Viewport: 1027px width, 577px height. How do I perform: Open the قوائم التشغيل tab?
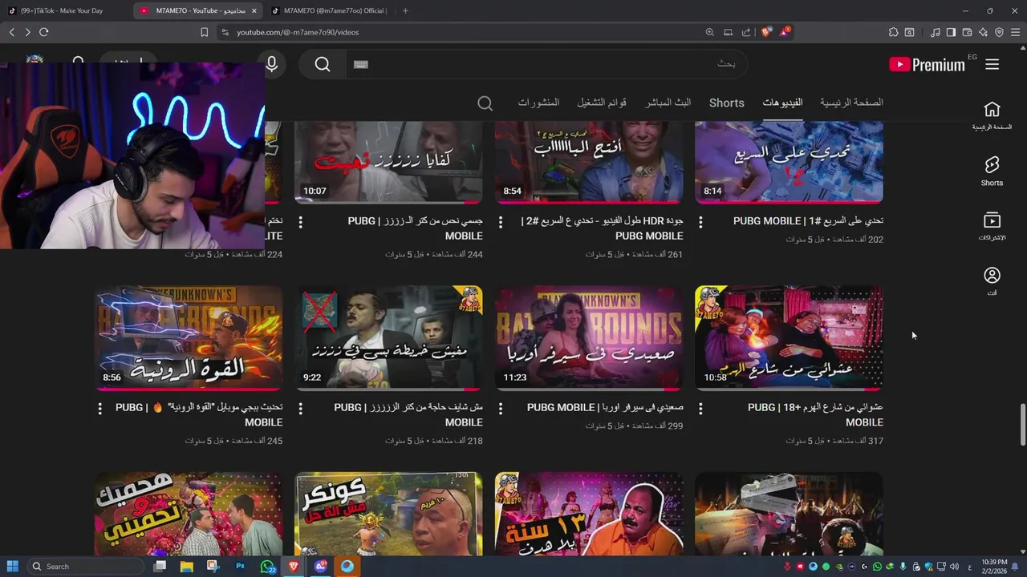[602, 103]
